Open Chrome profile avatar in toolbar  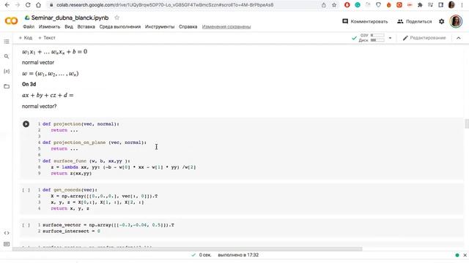click(451, 5)
